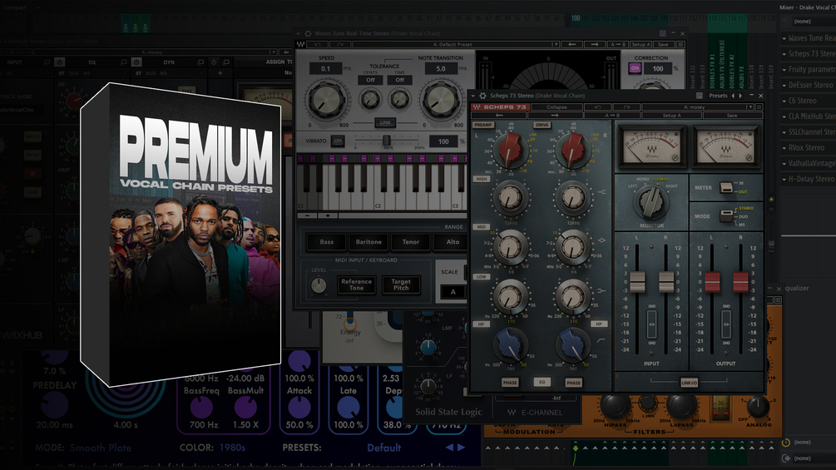Open Scheps 73 title bar dropdown arrow
This screenshot has width=836, height=470.
[x=473, y=96]
